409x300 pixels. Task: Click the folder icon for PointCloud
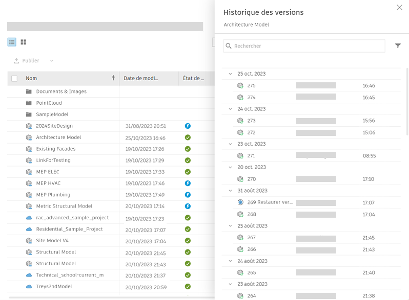[x=29, y=103]
